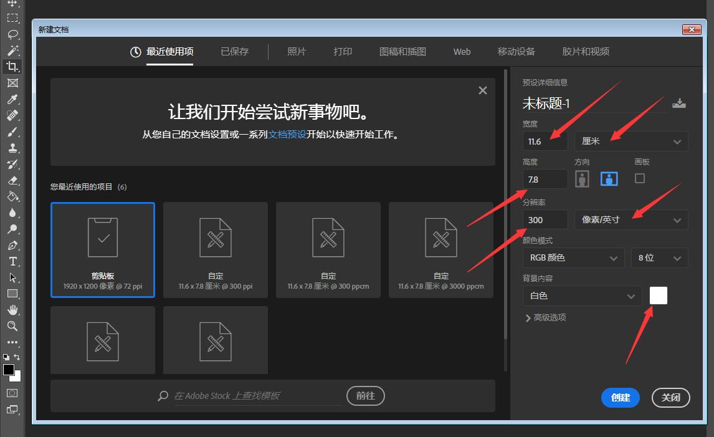Switch orientation to portrait
Image resolution: width=714 pixels, height=437 pixels.
[583, 178]
